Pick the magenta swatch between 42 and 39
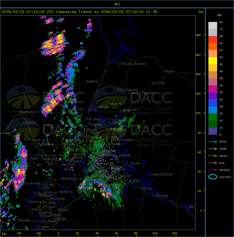 click(x=213, y=89)
